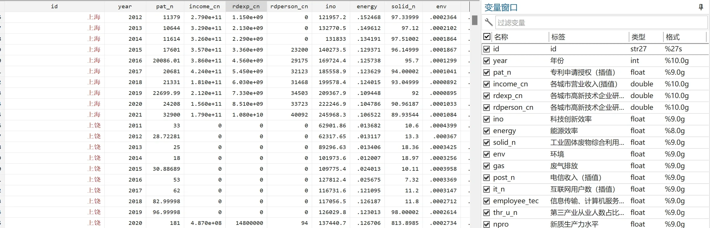Select the ino column header in data grid
710x228 pixels.
pos(331,6)
